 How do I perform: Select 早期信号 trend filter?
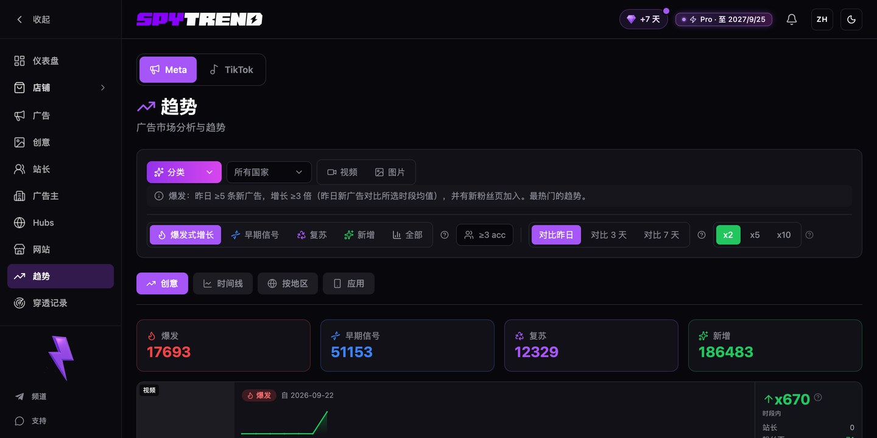[255, 235]
